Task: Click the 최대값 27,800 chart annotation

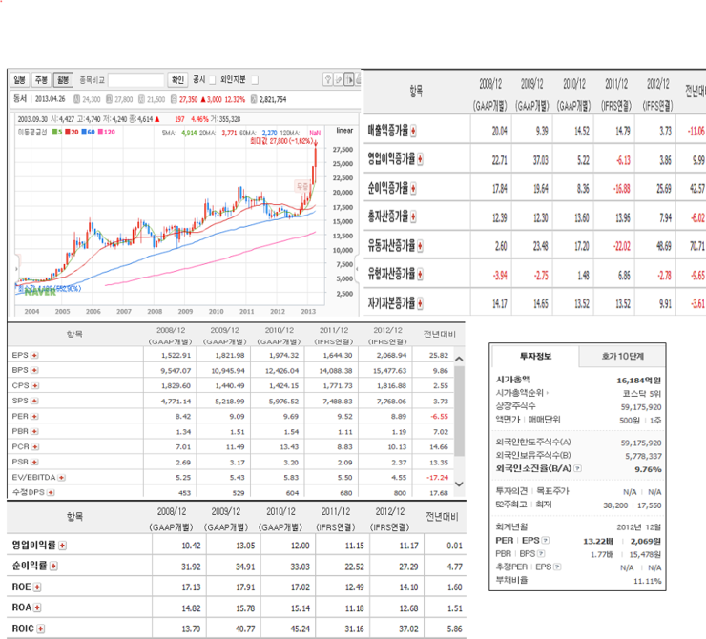Action: (x=281, y=141)
